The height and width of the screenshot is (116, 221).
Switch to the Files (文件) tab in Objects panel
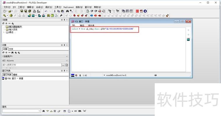point(11,49)
